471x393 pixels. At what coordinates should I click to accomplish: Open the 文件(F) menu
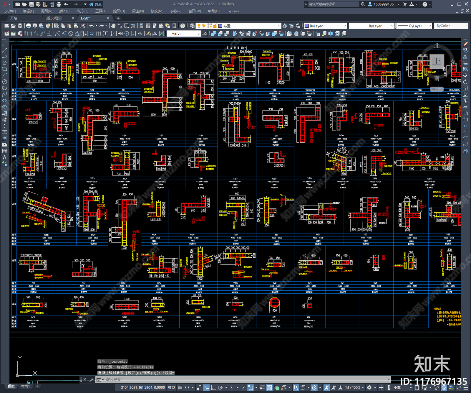[x=11, y=11]
